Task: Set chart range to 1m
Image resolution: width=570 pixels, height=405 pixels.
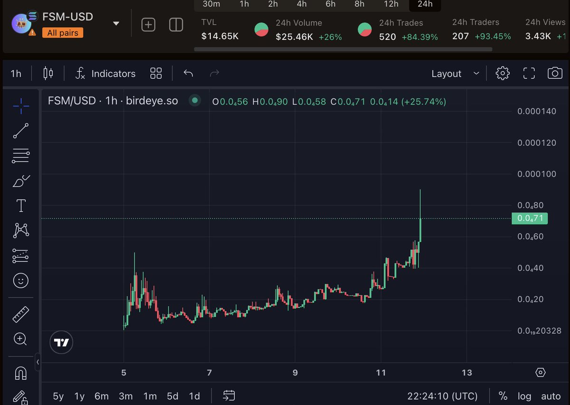Action: tap(150, 396)
